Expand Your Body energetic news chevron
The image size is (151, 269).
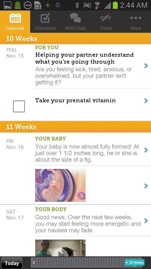coord(146,221)
